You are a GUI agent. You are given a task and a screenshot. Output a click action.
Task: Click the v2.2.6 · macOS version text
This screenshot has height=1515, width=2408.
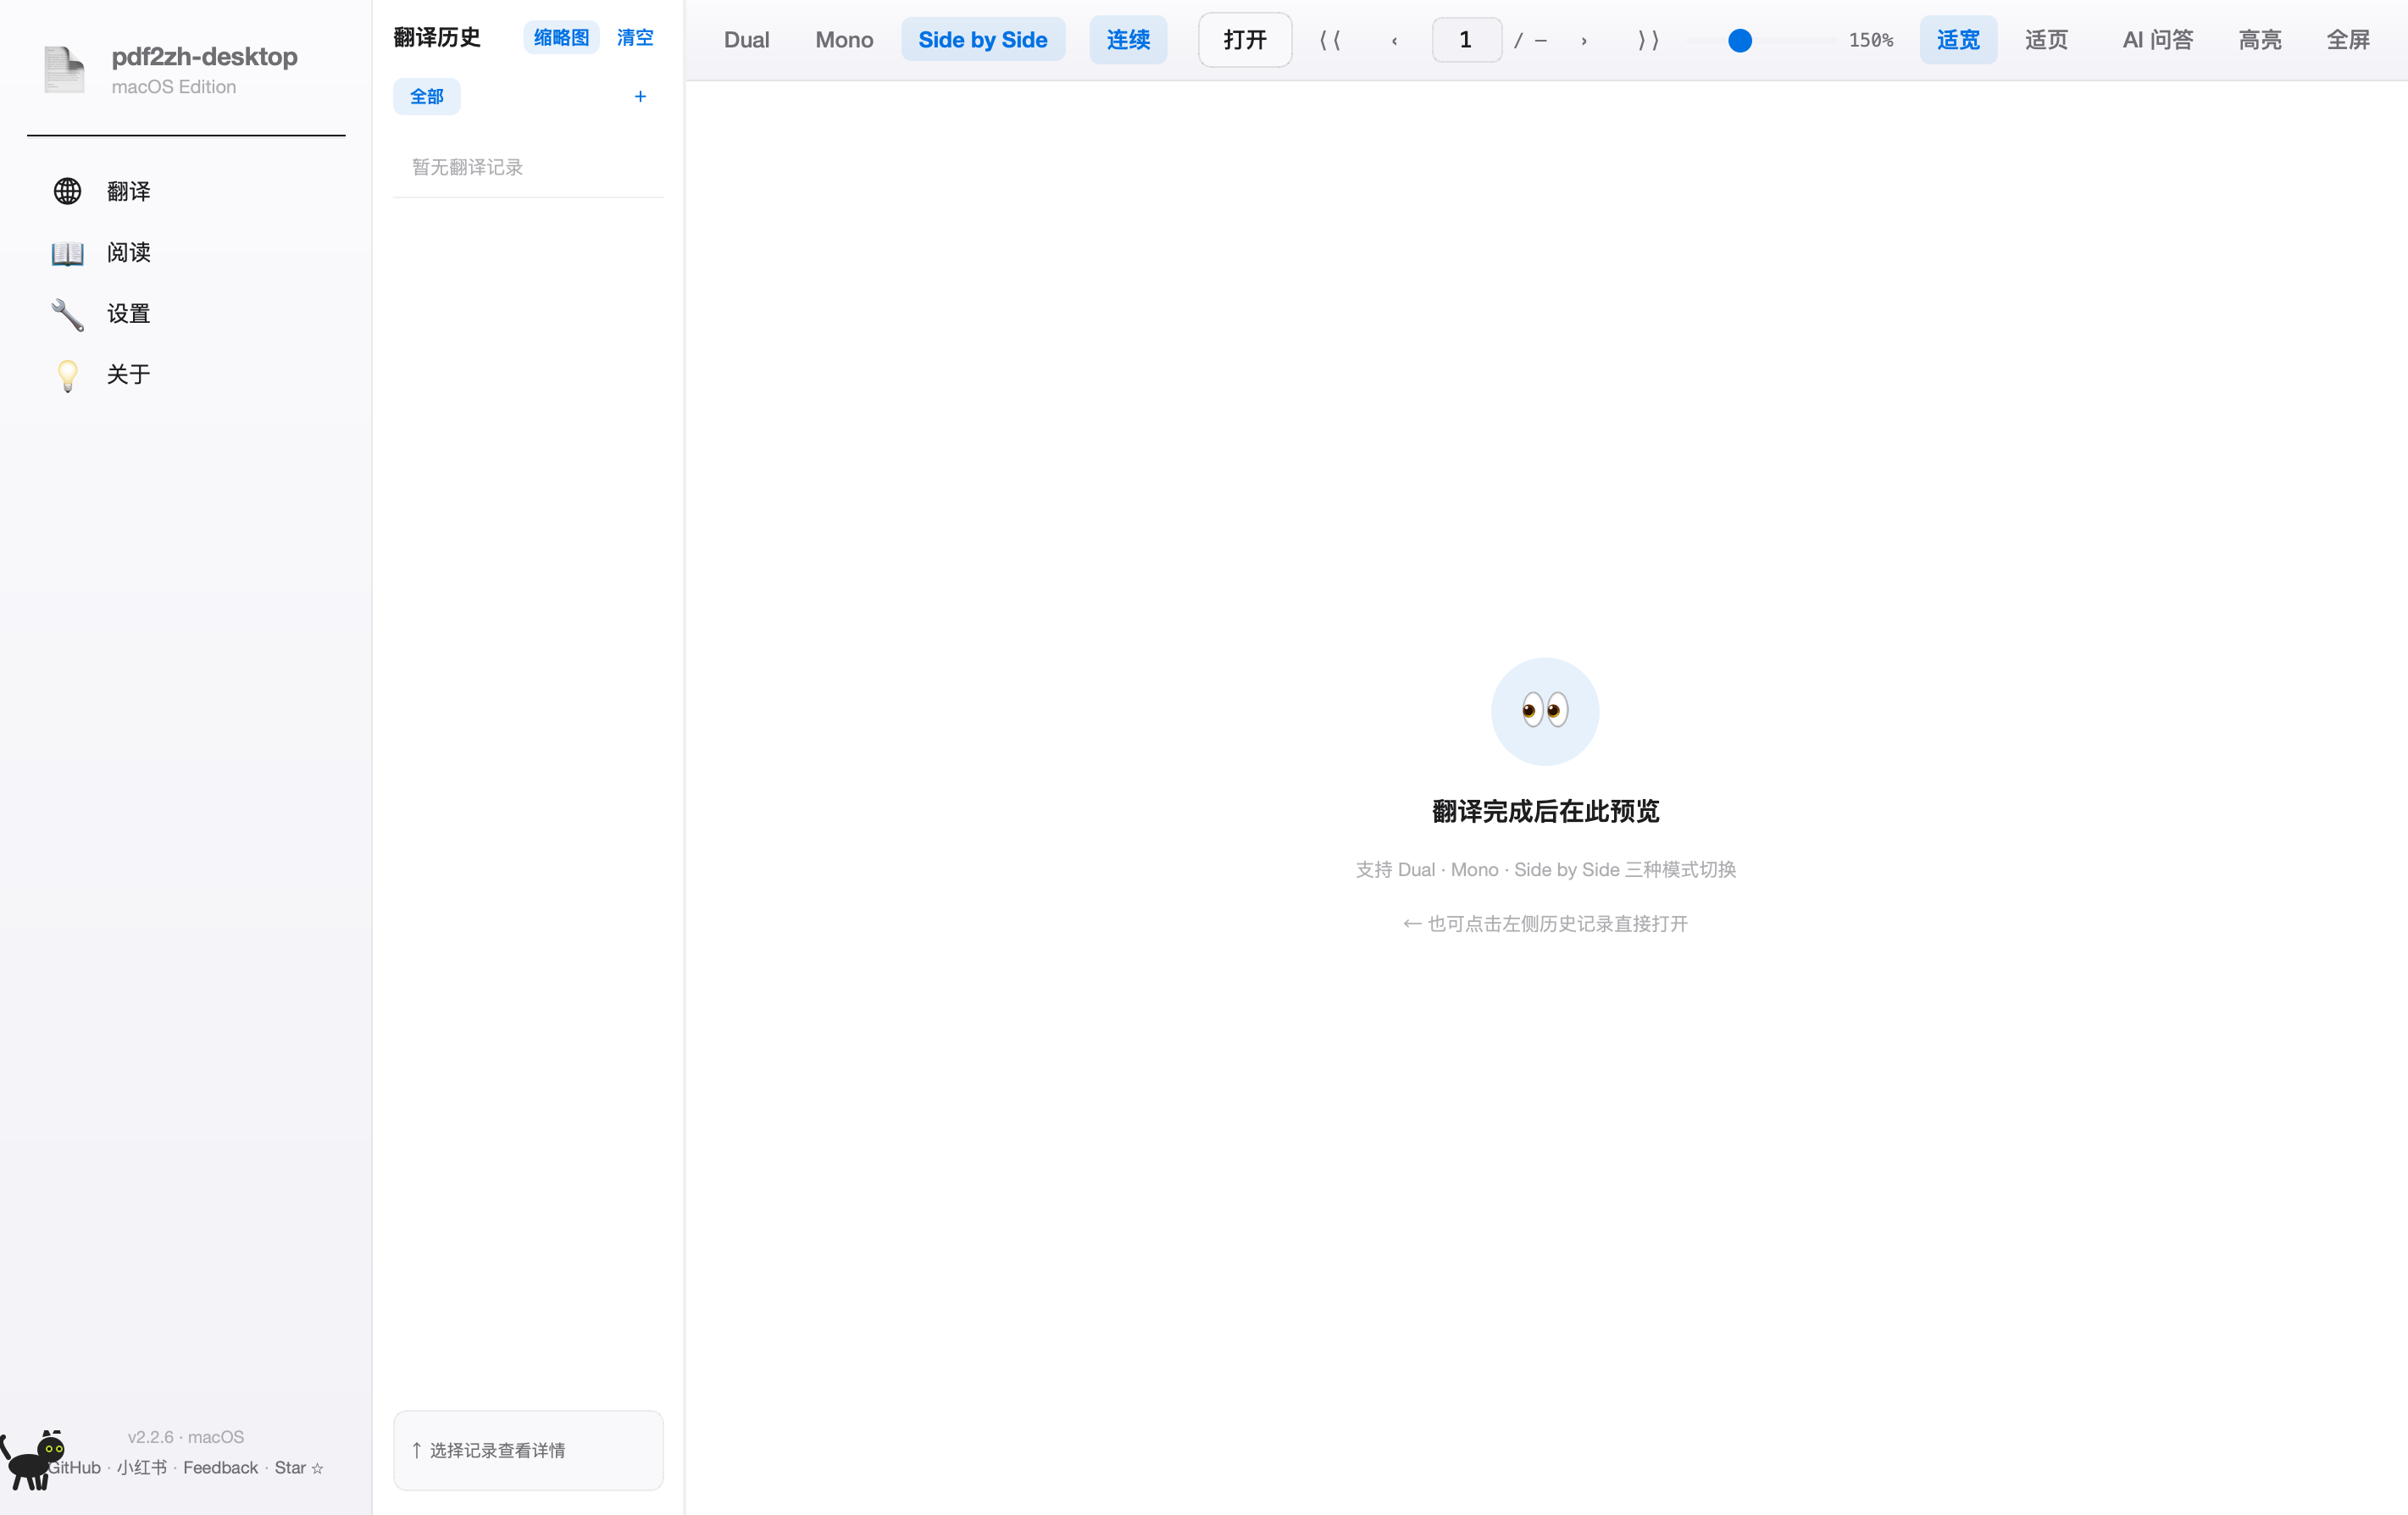point(186,1437)
